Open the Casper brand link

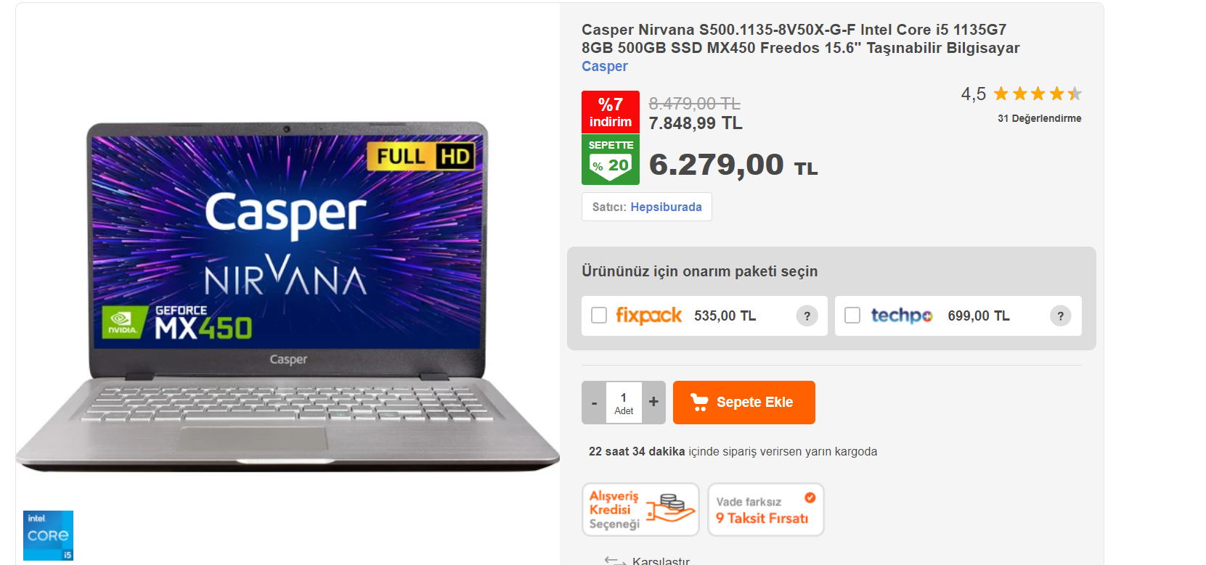[605, 67]
